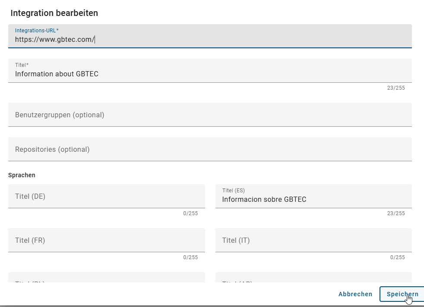Image resolution: width=424 pixels, height=307 pixels.
Task: Click the empty Titel (DE) input field
Action: click(106, 196)
